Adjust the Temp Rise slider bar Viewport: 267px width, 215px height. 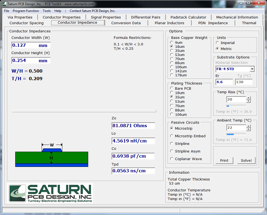tap(236, 106)
